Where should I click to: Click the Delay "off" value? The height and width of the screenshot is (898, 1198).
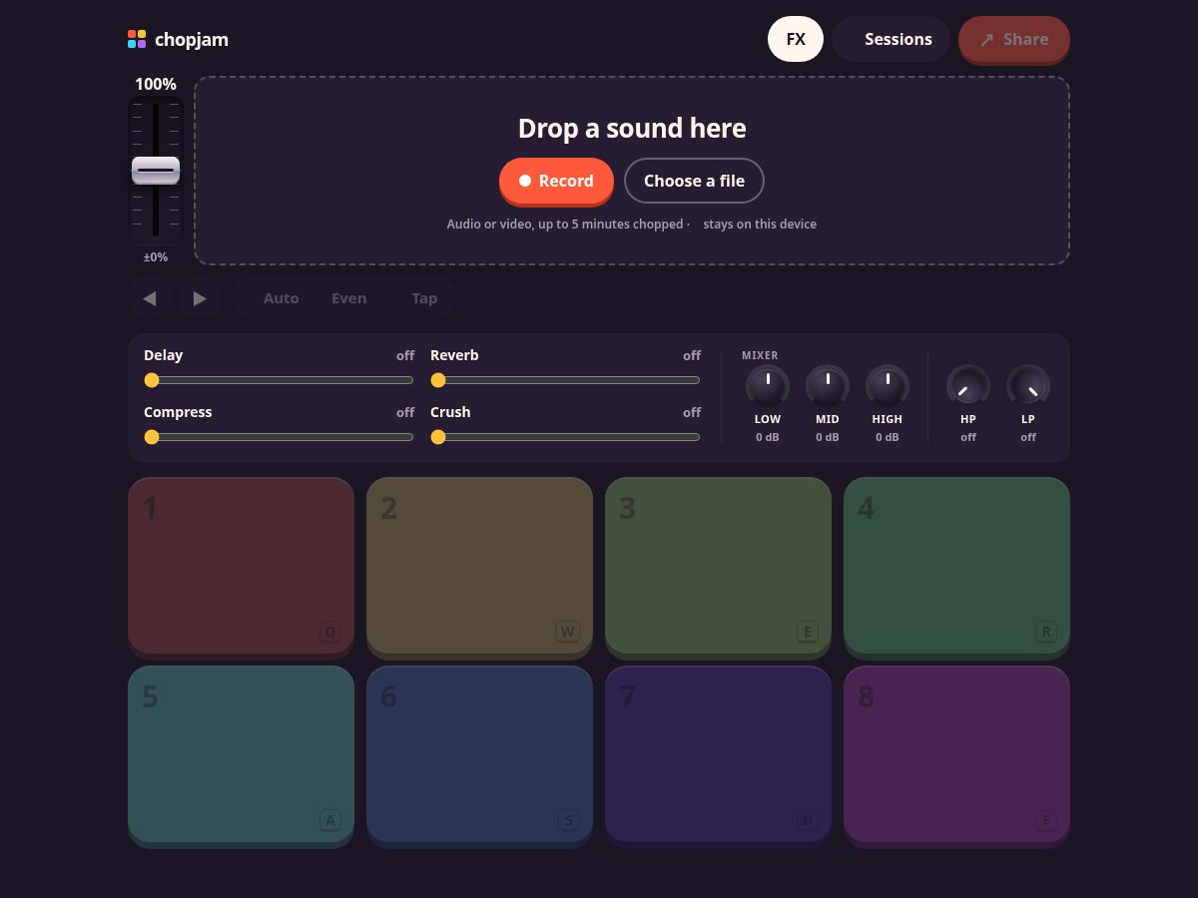[405, 355]
